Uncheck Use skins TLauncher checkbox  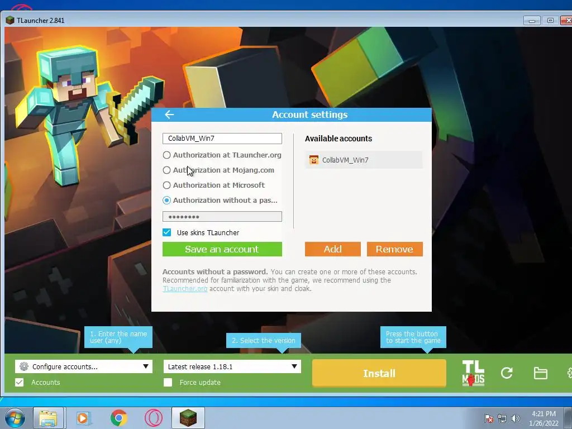coord(166,232)
